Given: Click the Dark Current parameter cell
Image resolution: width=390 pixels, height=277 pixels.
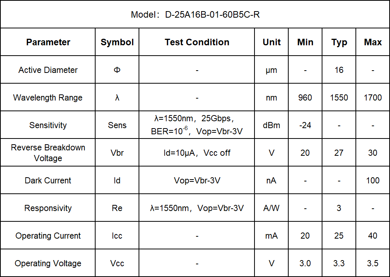Looking at the screenshot, I should click(48, 180).
